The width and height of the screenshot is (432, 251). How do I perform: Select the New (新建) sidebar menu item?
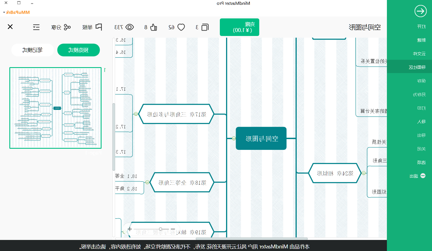422,40
